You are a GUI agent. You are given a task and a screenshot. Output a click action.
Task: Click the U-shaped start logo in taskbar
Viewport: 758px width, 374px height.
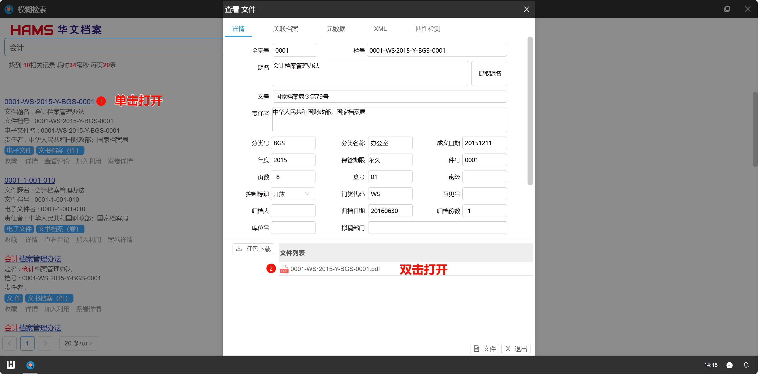click(x=11, y=365)
